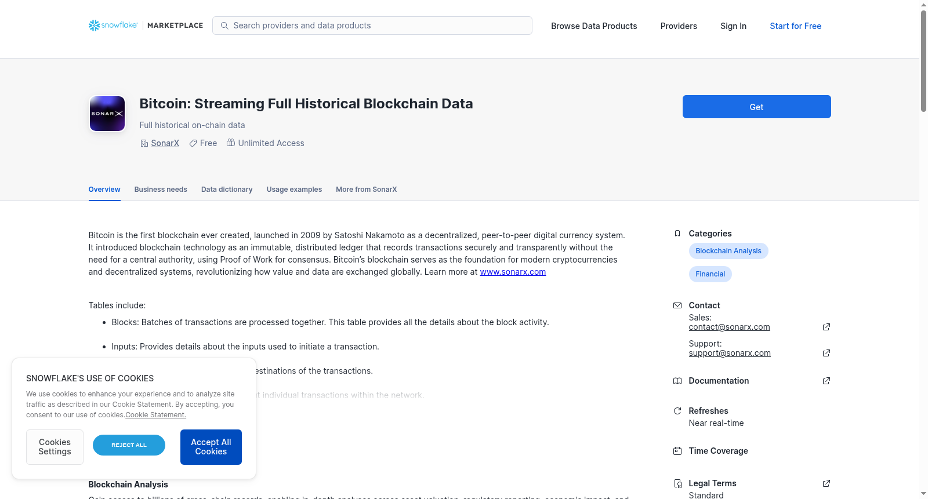Image resolution: width=928 pixels, height=499 pixels.
Task: Click the "Tables include:" text
Action: click(117, 305)
